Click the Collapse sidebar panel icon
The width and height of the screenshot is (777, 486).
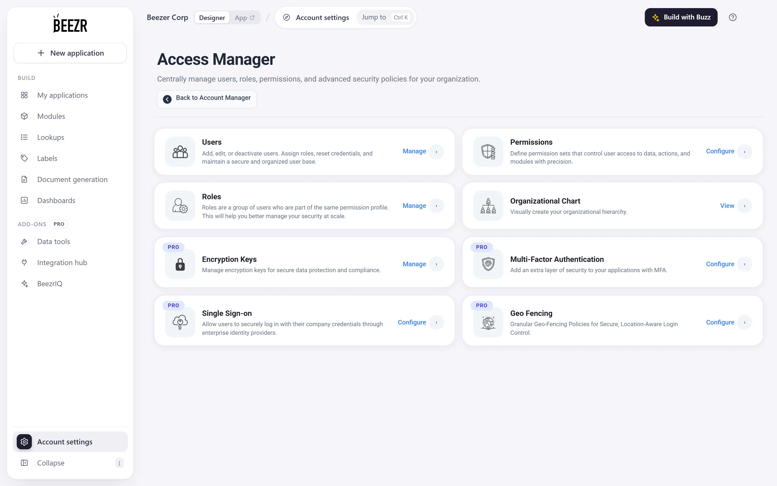(24, 463)
